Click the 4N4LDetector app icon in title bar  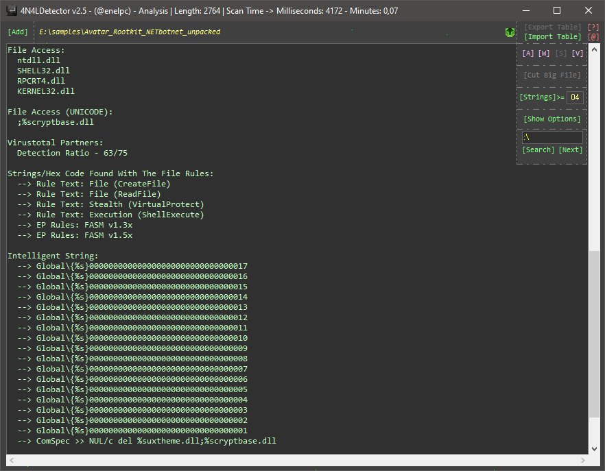12,10
